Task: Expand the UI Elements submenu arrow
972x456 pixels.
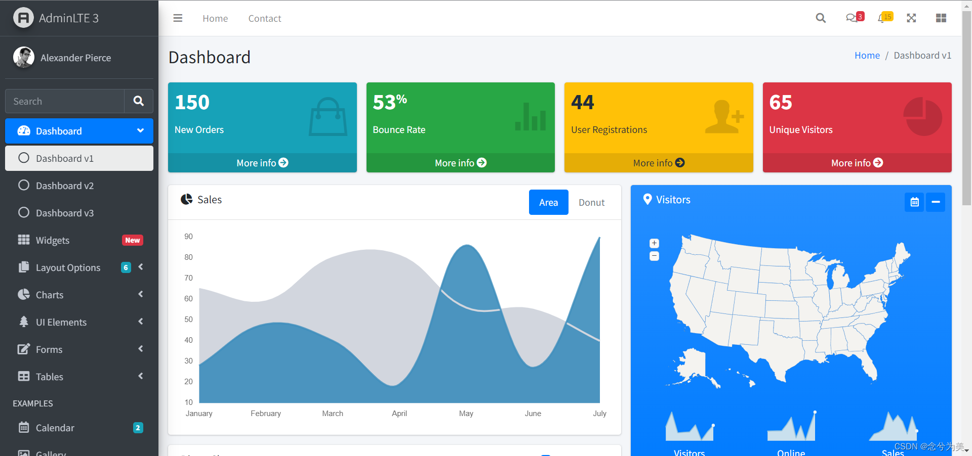Action: [141, 321]
